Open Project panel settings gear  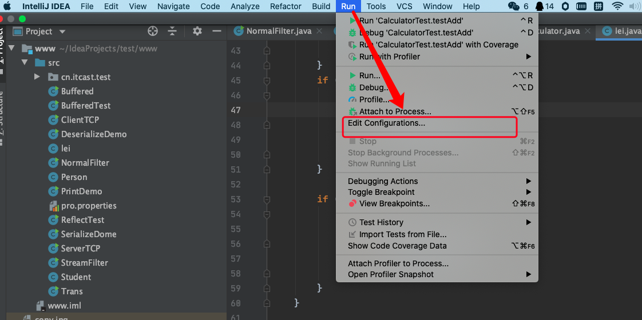[x=197, y=31]
